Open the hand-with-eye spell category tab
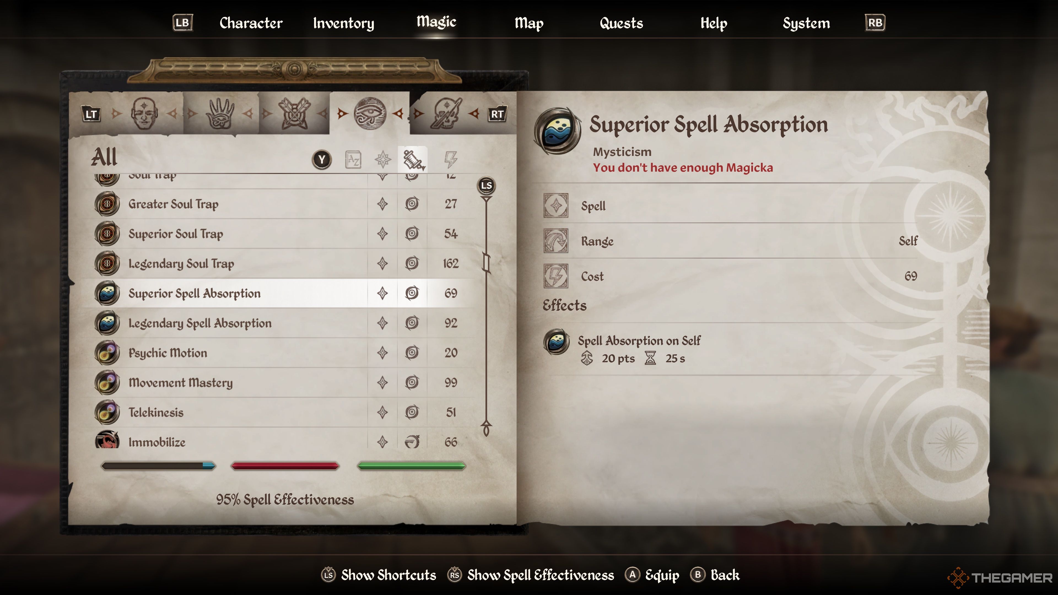 pyautogui.click(x=220, y=114)
